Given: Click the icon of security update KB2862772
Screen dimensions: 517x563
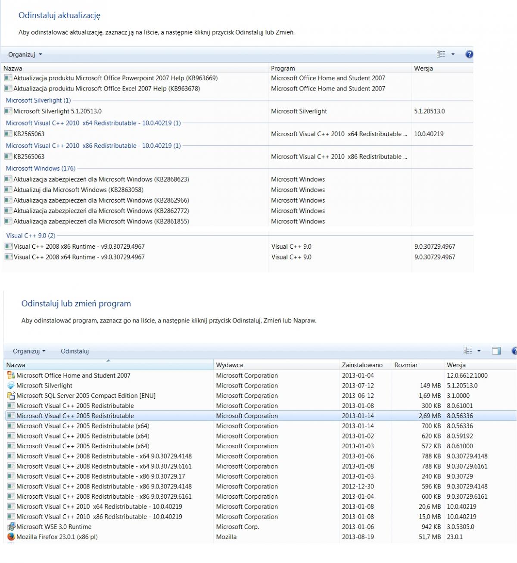Looking at the screenshot, I should [x=8, y=211].
